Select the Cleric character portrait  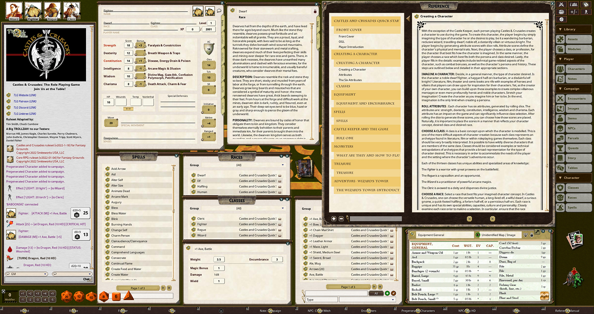pos(72,11)
